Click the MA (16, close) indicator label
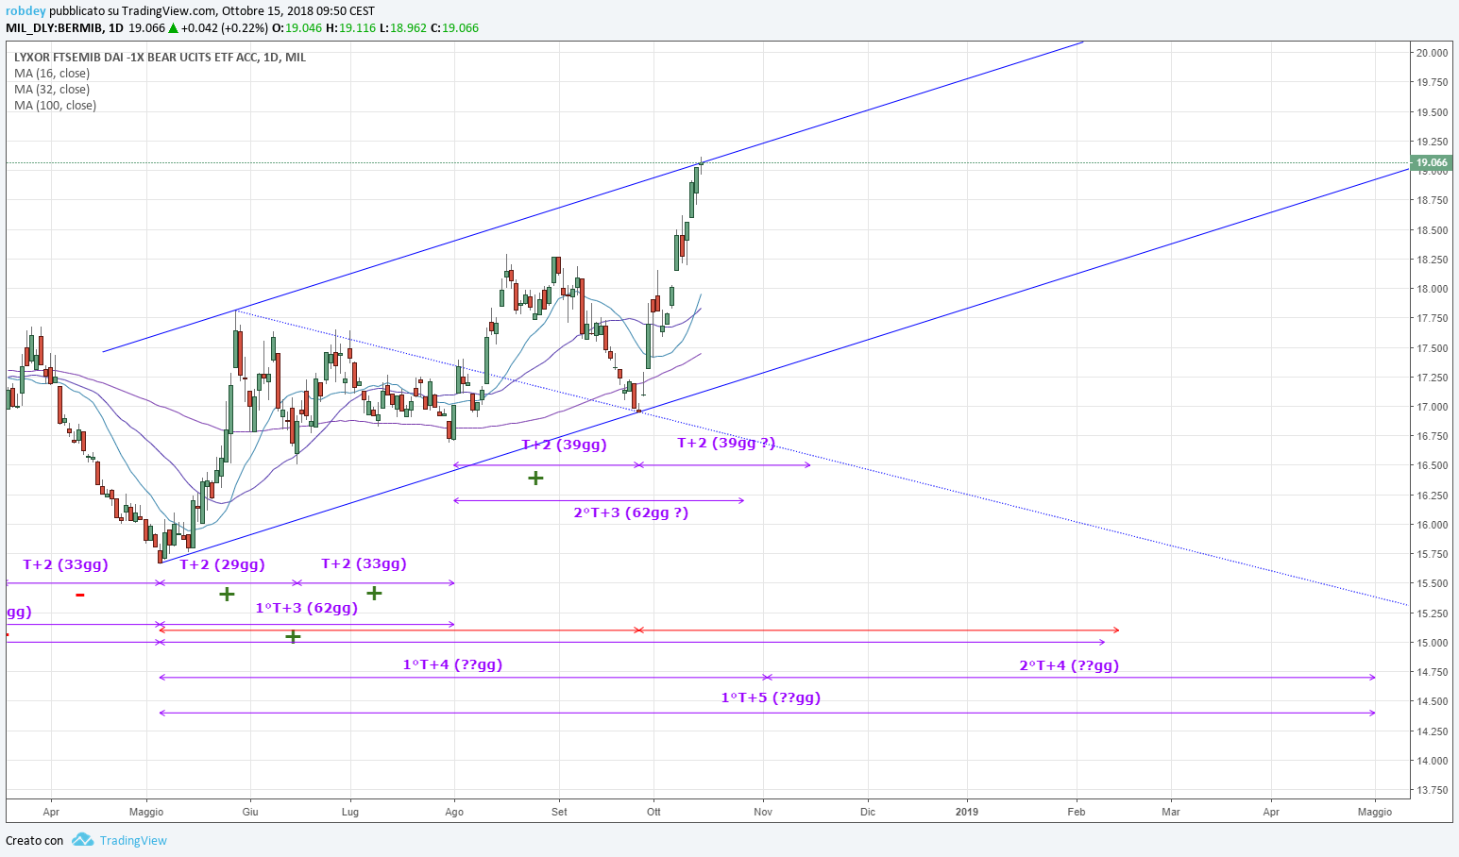The width and height of the screenshot is (1459, 857). 52,74
